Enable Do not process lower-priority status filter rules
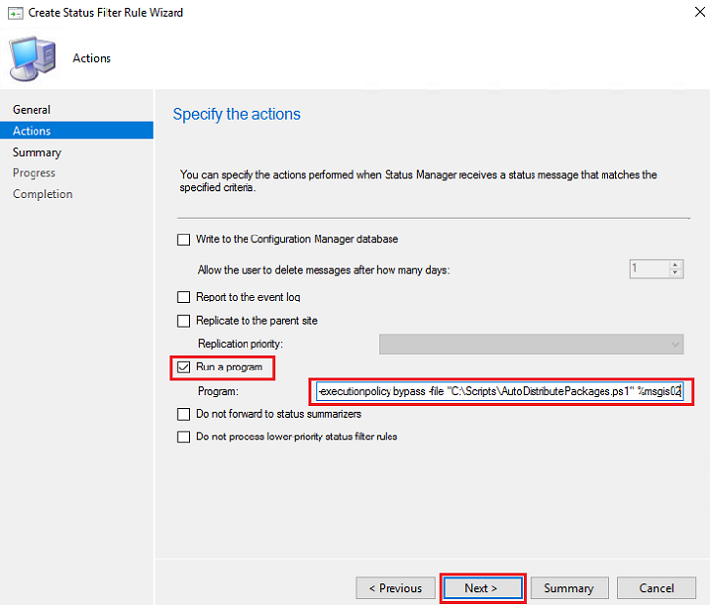 tap(183, 437)
